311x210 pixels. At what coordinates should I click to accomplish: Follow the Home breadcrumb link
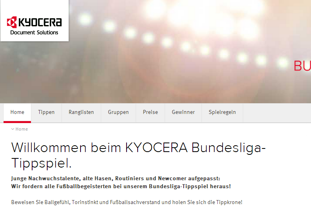[21, 129]
